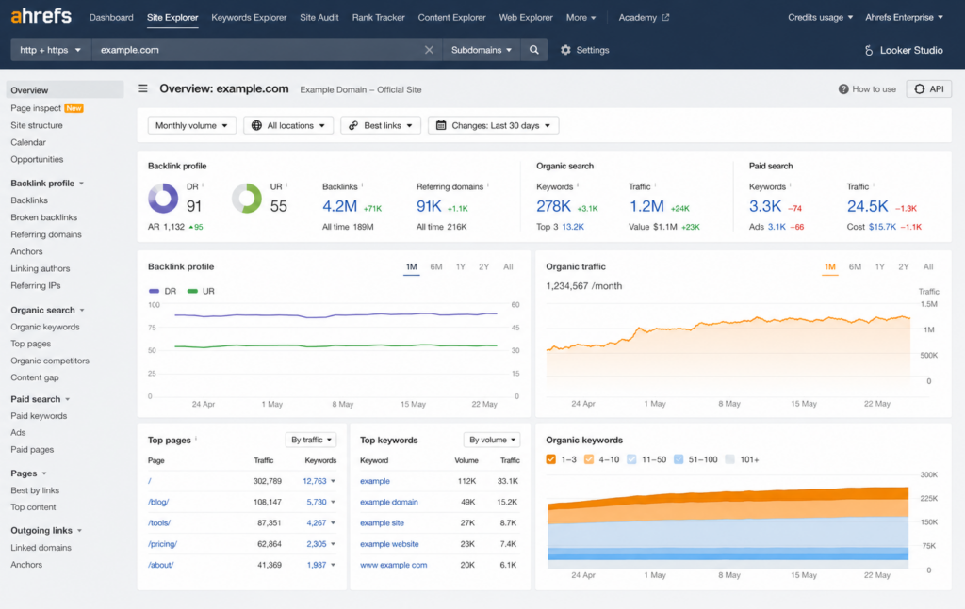Show info icon beside Backlinks metric

pyautogui.click(x=362, y=185)
